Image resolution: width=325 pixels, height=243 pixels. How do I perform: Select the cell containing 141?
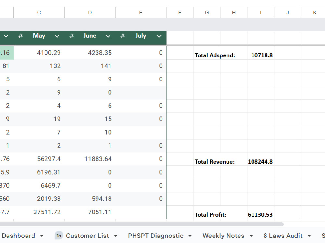coord(90,66)
